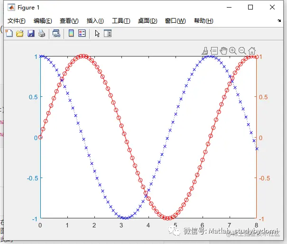This screenshot has width=287, height=244.
Task: Click the right axis label -0.5
Action: [264, 178]
